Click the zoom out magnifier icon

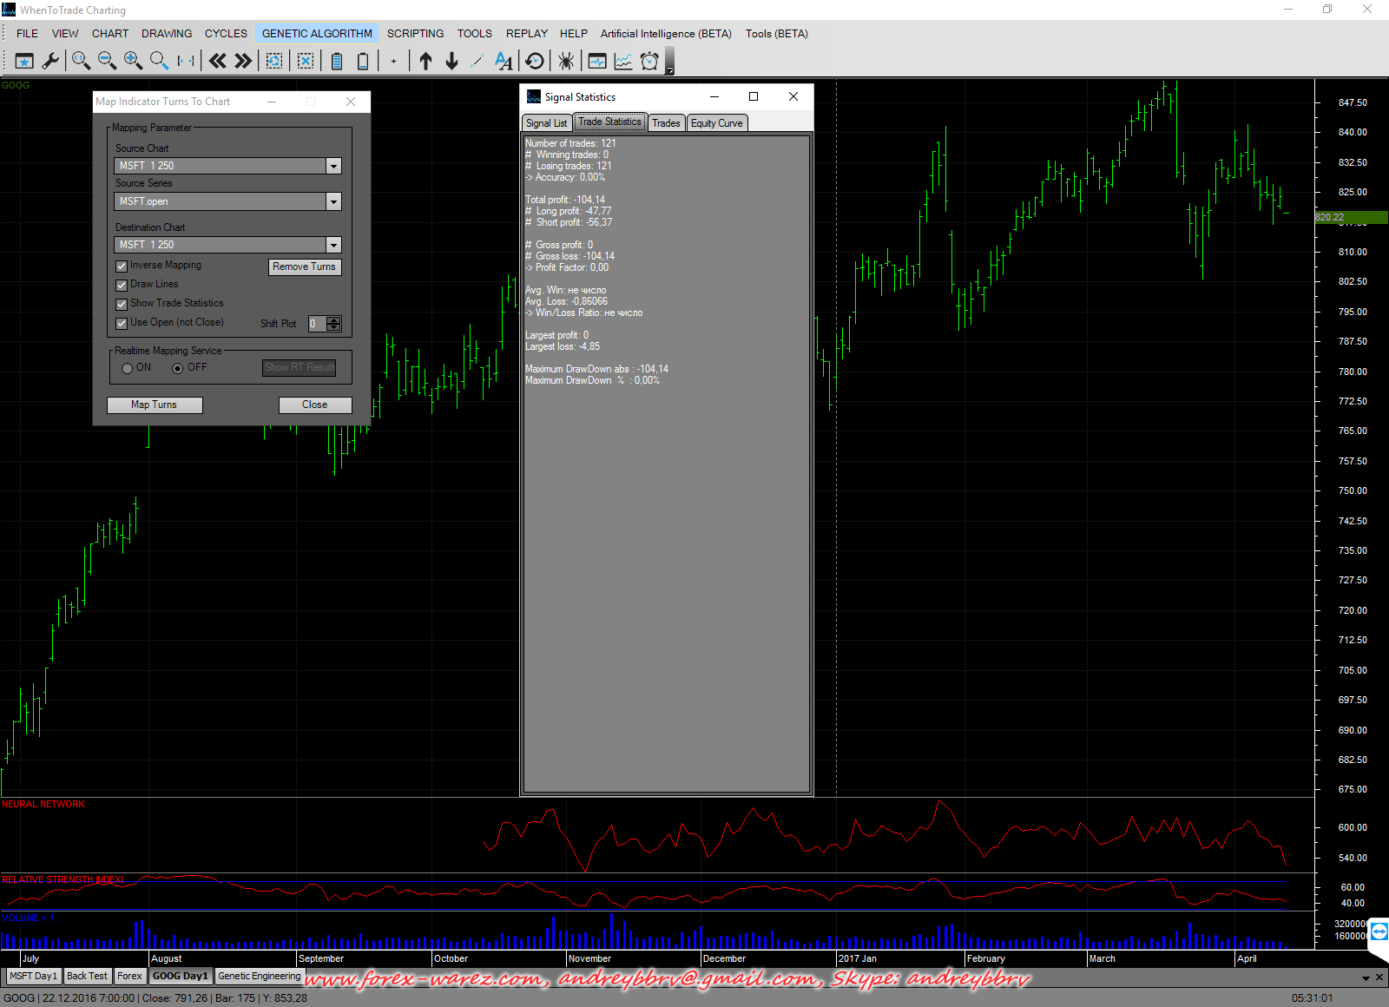107,61
